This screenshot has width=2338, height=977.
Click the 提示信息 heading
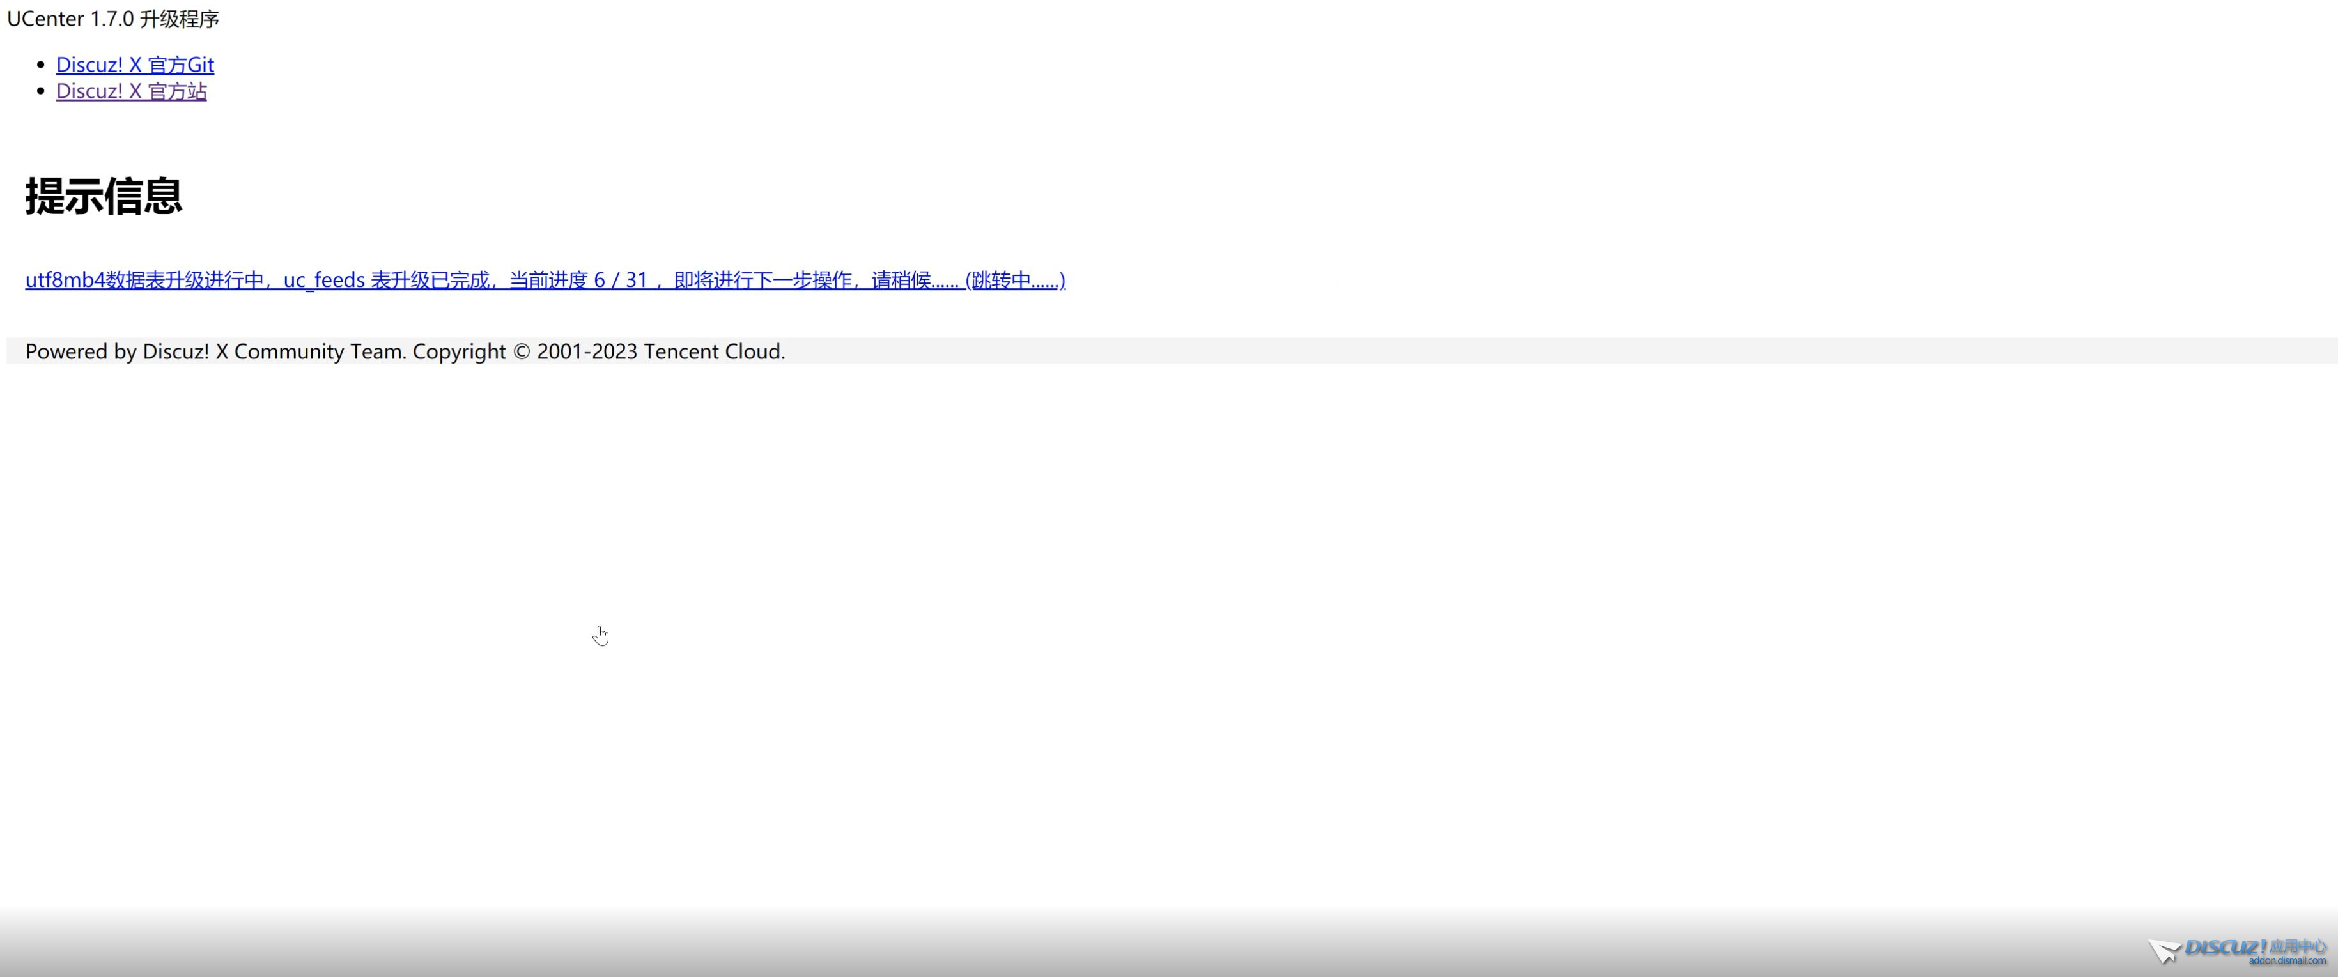coord(104,196)
